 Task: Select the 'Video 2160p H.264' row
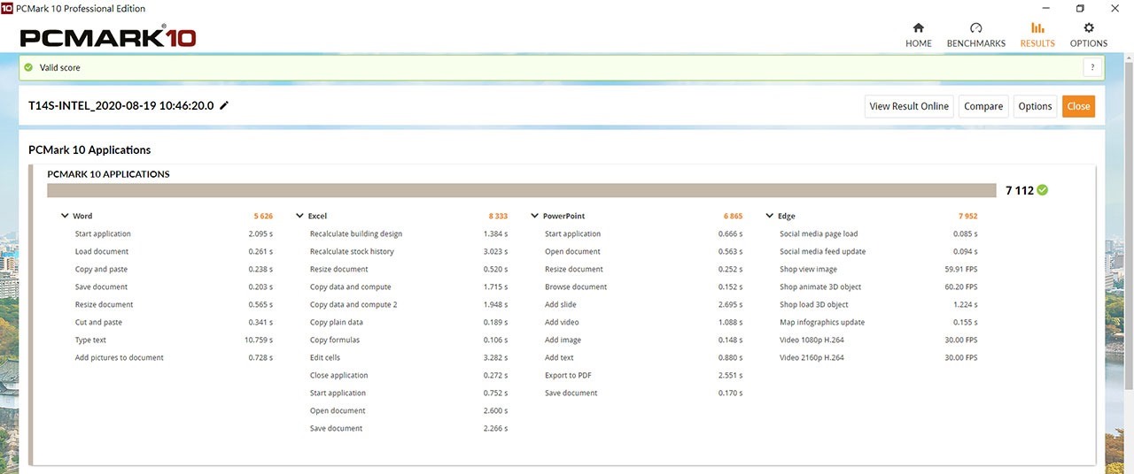pos(878,358)
